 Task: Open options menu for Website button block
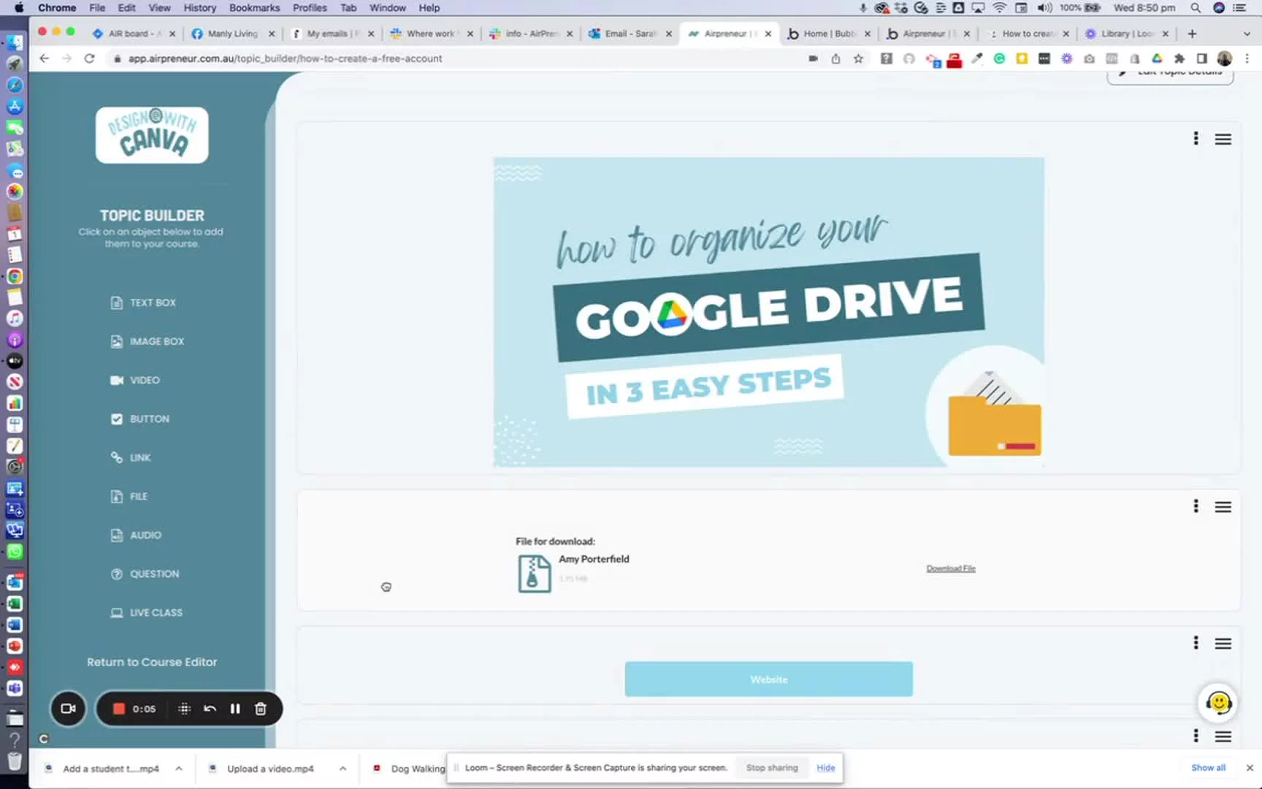pos(1196,643)
